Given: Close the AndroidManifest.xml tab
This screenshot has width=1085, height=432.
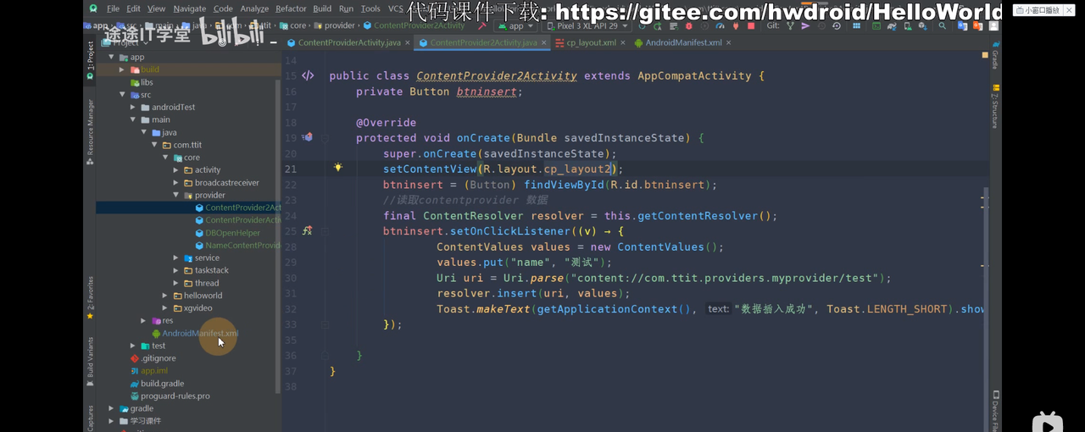Looking at the screenshot, I should [729, 42].
